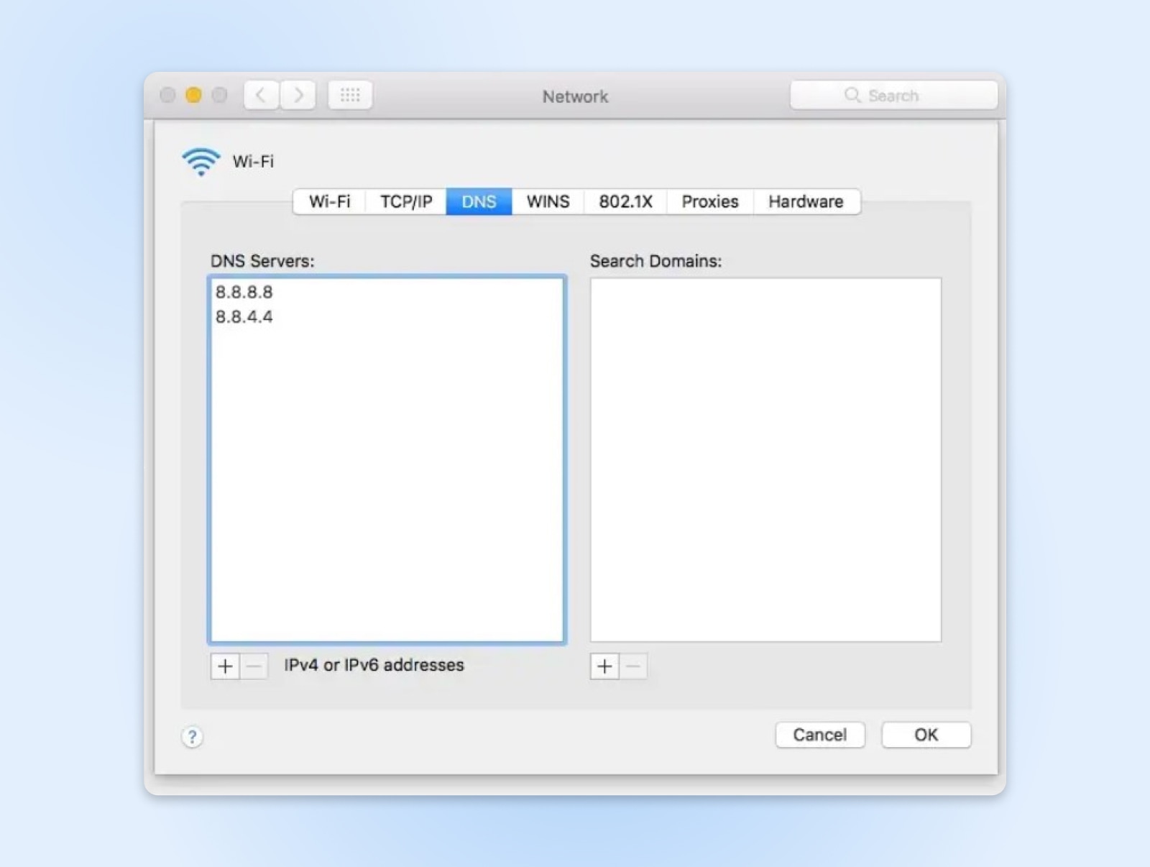1150x867 pixels.
Task: Select the 8.8.4.4 DNS server entry
Action: pyautogui.click(x=244, y=316)
